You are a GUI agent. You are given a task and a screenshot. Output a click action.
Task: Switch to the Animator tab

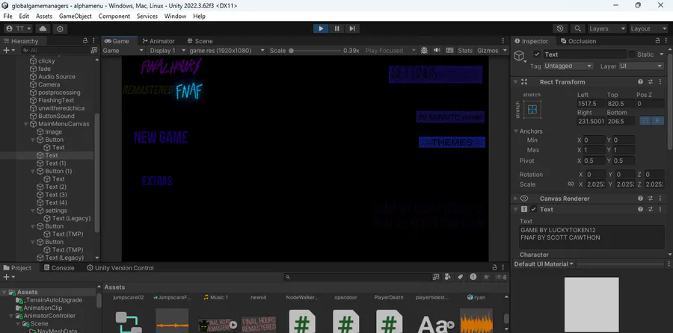coord(159,41)
